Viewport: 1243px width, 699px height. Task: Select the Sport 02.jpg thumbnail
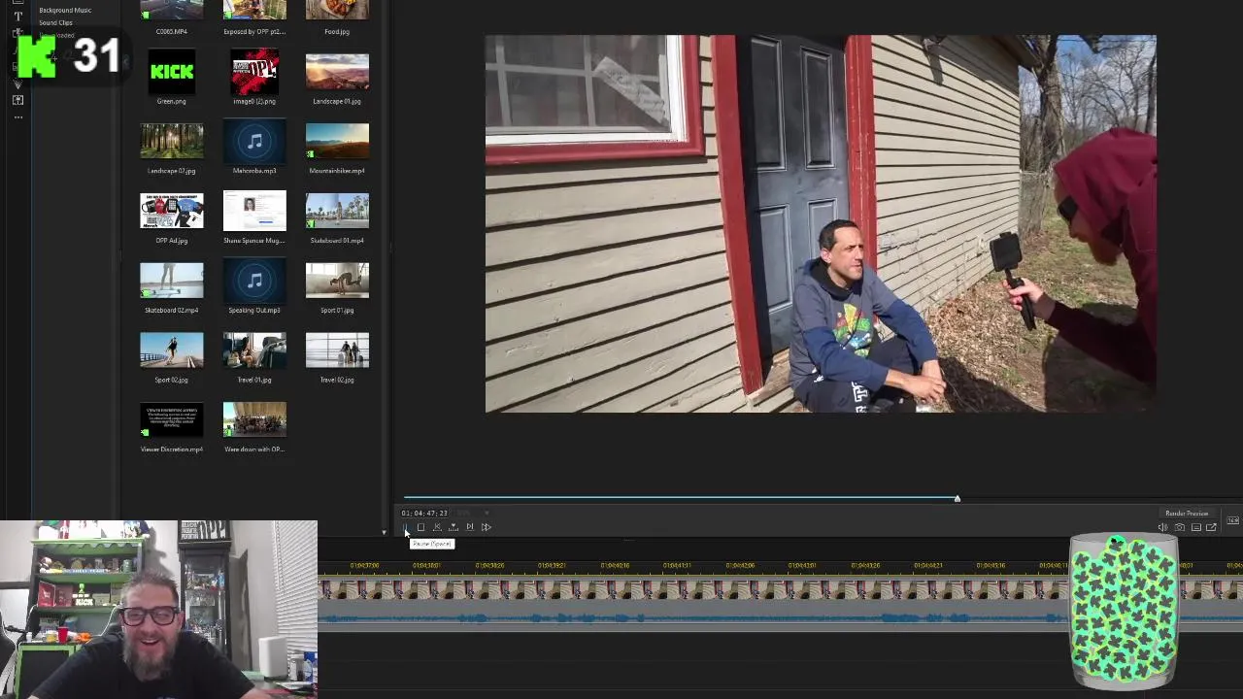pyautogui.click(x=172, y=350)
